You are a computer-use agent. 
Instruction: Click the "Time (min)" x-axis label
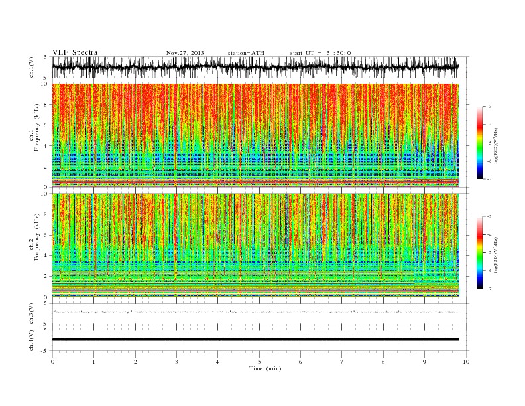click(265, 368)
